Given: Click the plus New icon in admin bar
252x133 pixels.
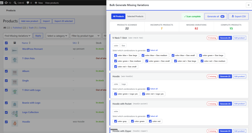Looking at the screenshot, I should [36, 3].
